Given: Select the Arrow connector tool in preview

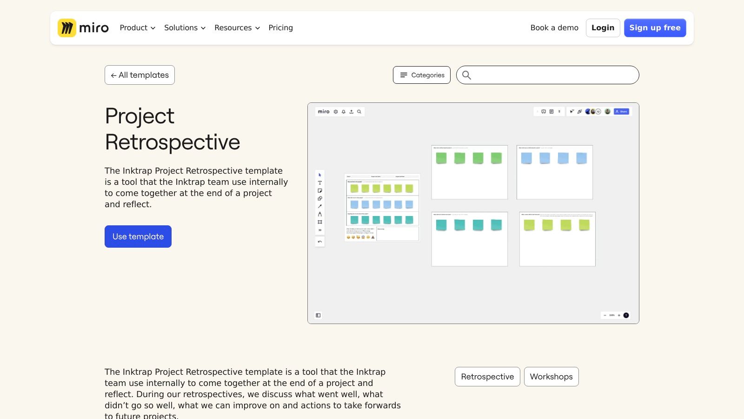Looking at the screenshot, I should pyautogui.click(x=320, y=206).
